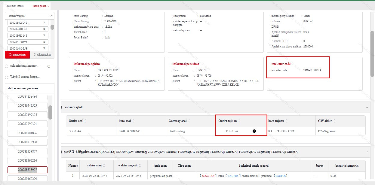The image size is (375, 185).
Task: Click the order list scrollbar thumb
Action: pyautogui.click(x=50, y=112)
